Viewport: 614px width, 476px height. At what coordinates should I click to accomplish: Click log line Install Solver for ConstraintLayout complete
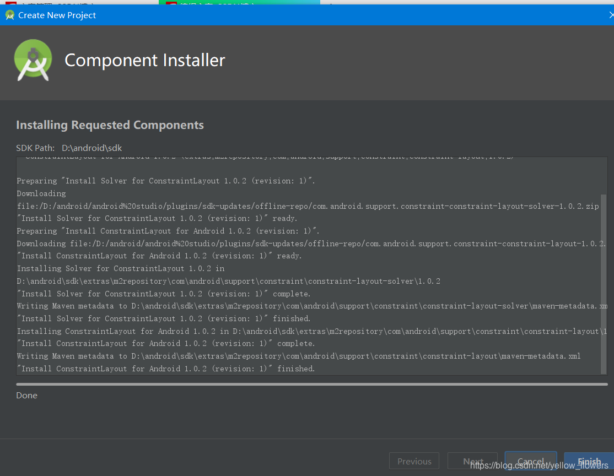[164, 294]
